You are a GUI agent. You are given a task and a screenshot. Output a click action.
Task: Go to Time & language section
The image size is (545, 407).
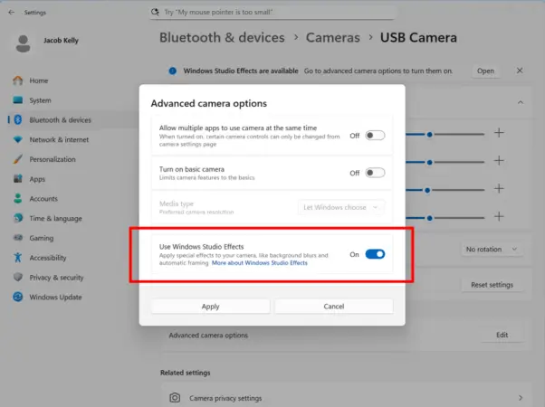tap(54, 218)
